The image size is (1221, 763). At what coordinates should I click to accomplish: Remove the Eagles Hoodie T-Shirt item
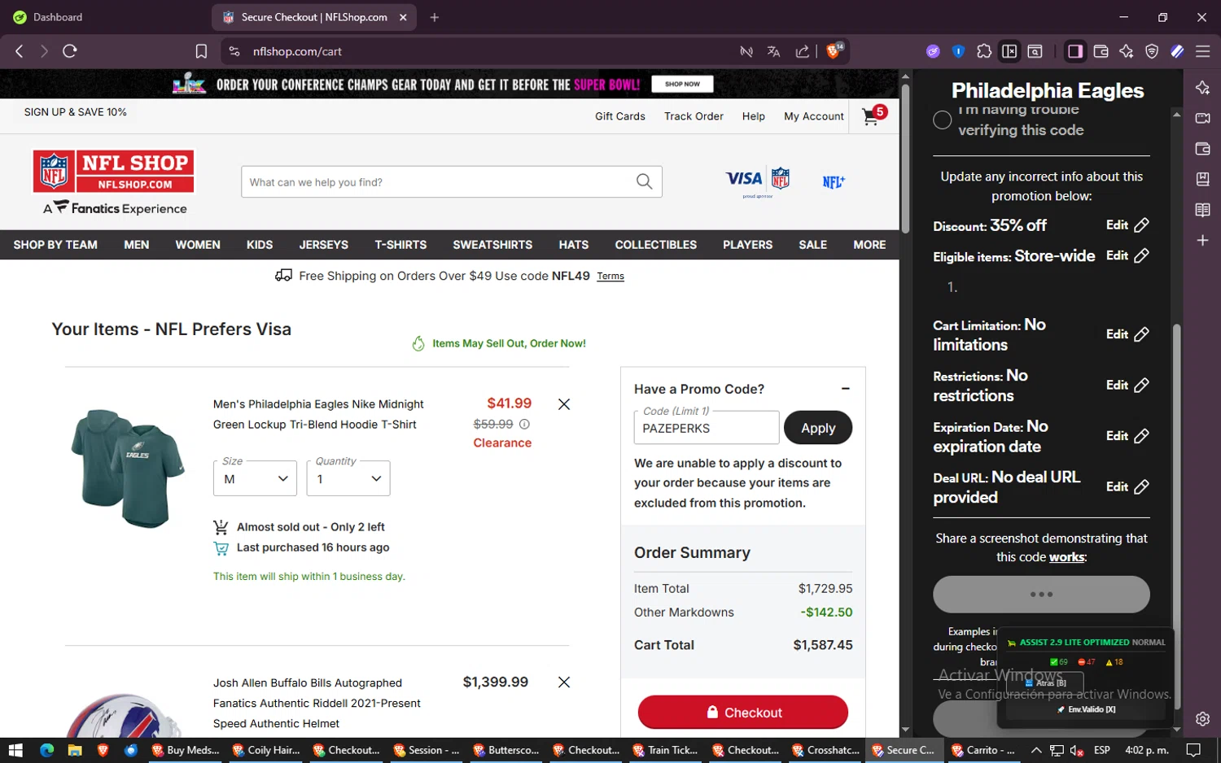[x=563, y=404]
